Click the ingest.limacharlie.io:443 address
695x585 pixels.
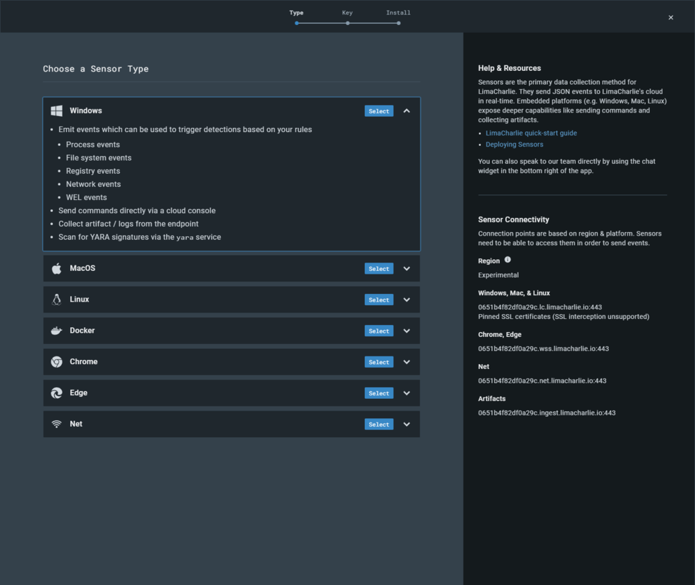click(x=546, y=413)
